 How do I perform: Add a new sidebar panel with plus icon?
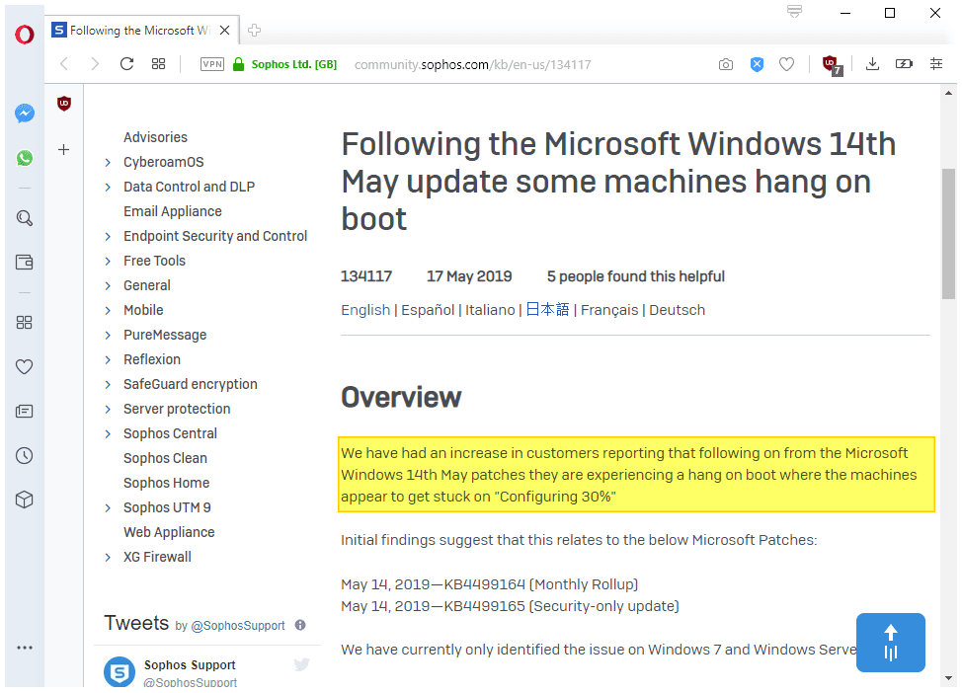[x=64, y=150]
